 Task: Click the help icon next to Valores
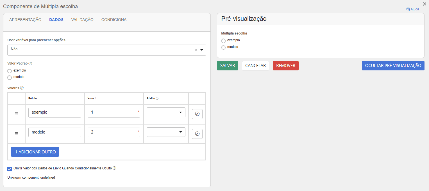22,88
